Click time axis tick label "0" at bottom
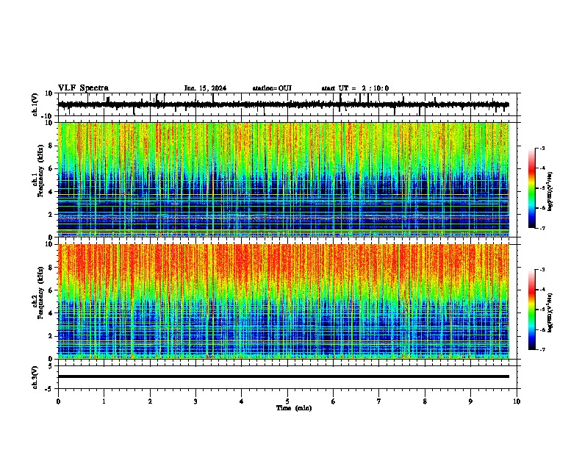 click(x=58, y=401)
